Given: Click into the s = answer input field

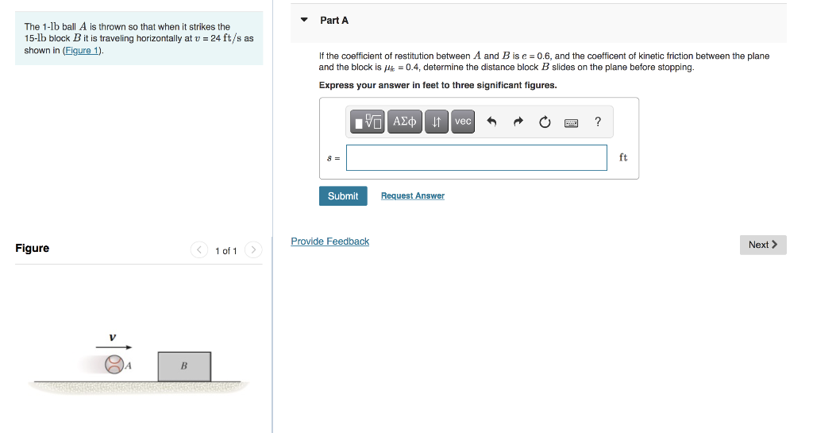Looking at the screenshot, I should pyautogui.click(x=476, y=157).
